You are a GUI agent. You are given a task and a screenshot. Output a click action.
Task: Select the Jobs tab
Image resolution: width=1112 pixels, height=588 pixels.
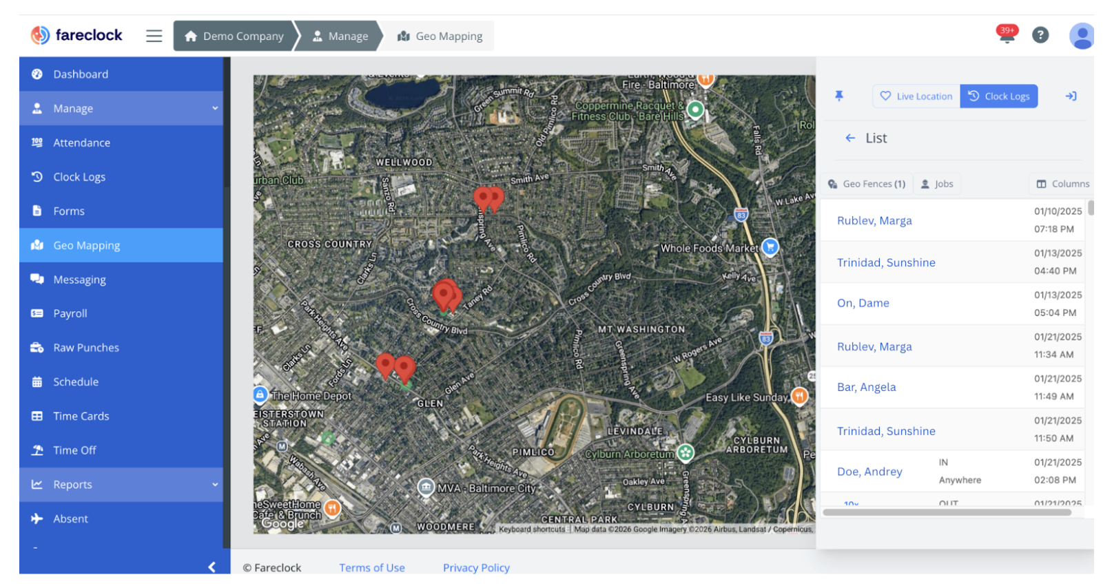tap(937, 184)
